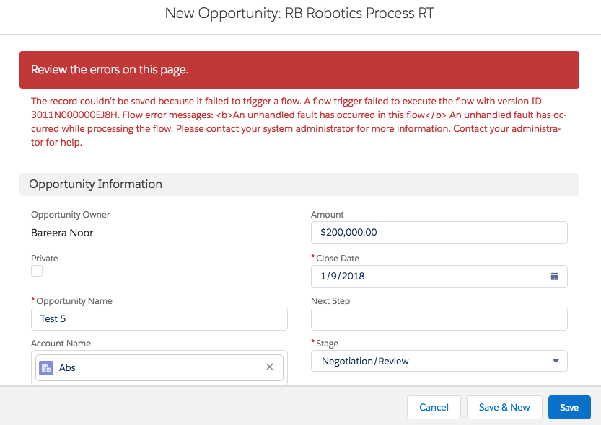Click the New Opportunity dialog title

299,14
